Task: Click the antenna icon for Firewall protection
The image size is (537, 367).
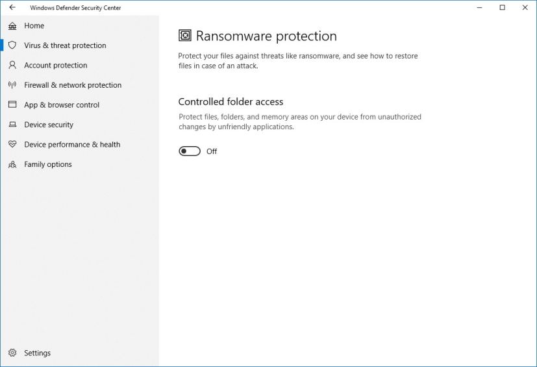Action: [x=12, y=85]
